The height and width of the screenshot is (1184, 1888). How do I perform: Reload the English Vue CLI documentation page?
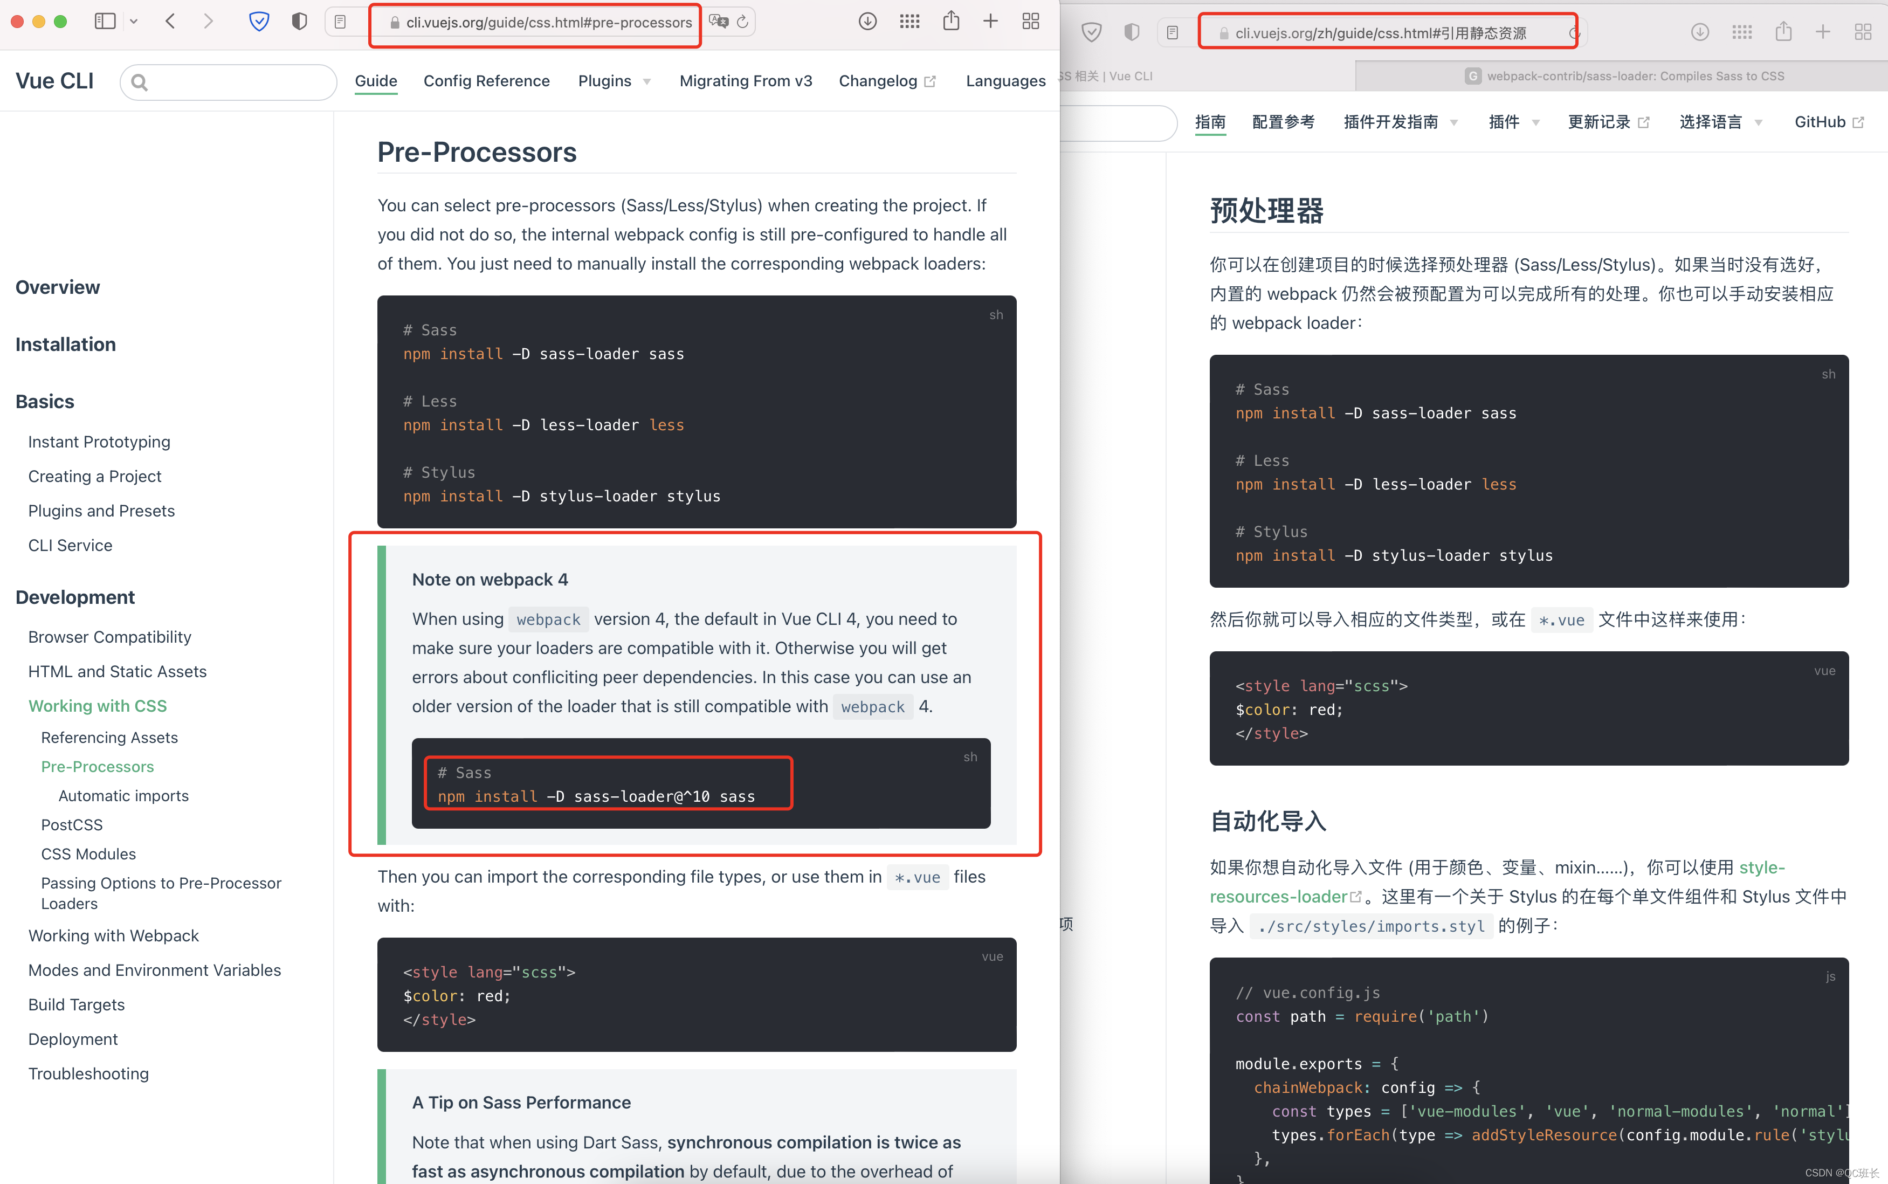(742, 23)
